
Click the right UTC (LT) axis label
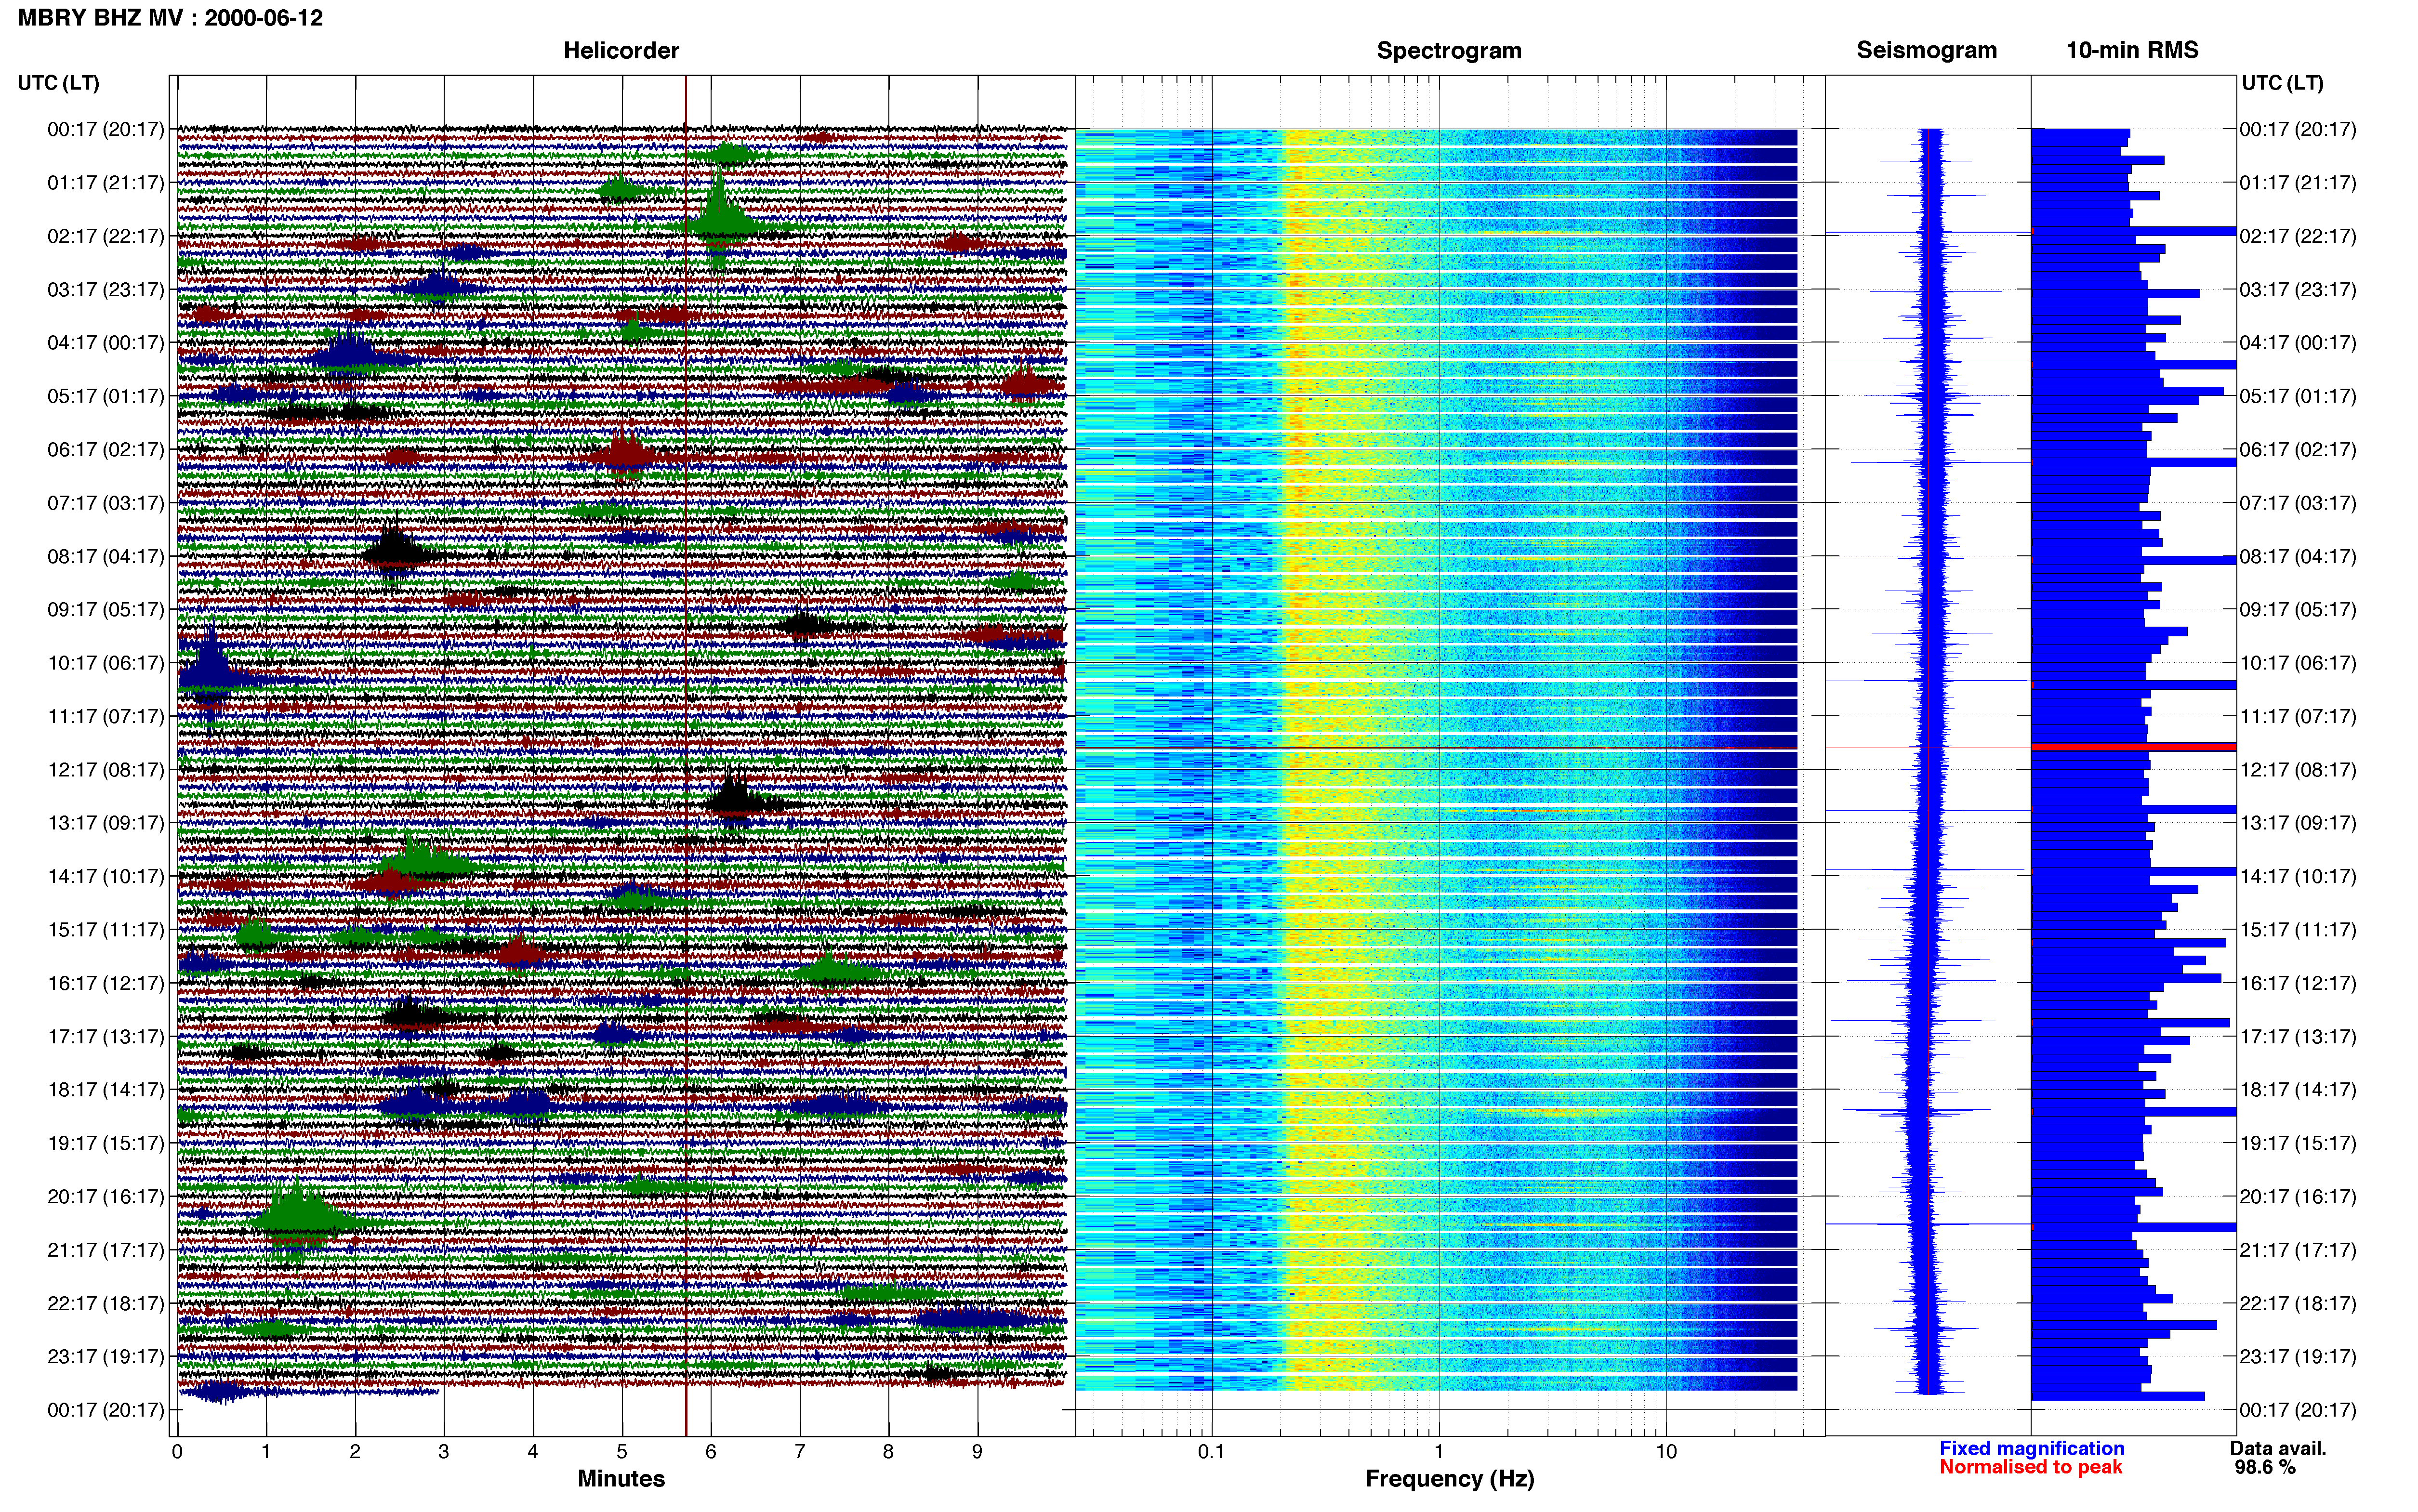[x=2282, y=83]
